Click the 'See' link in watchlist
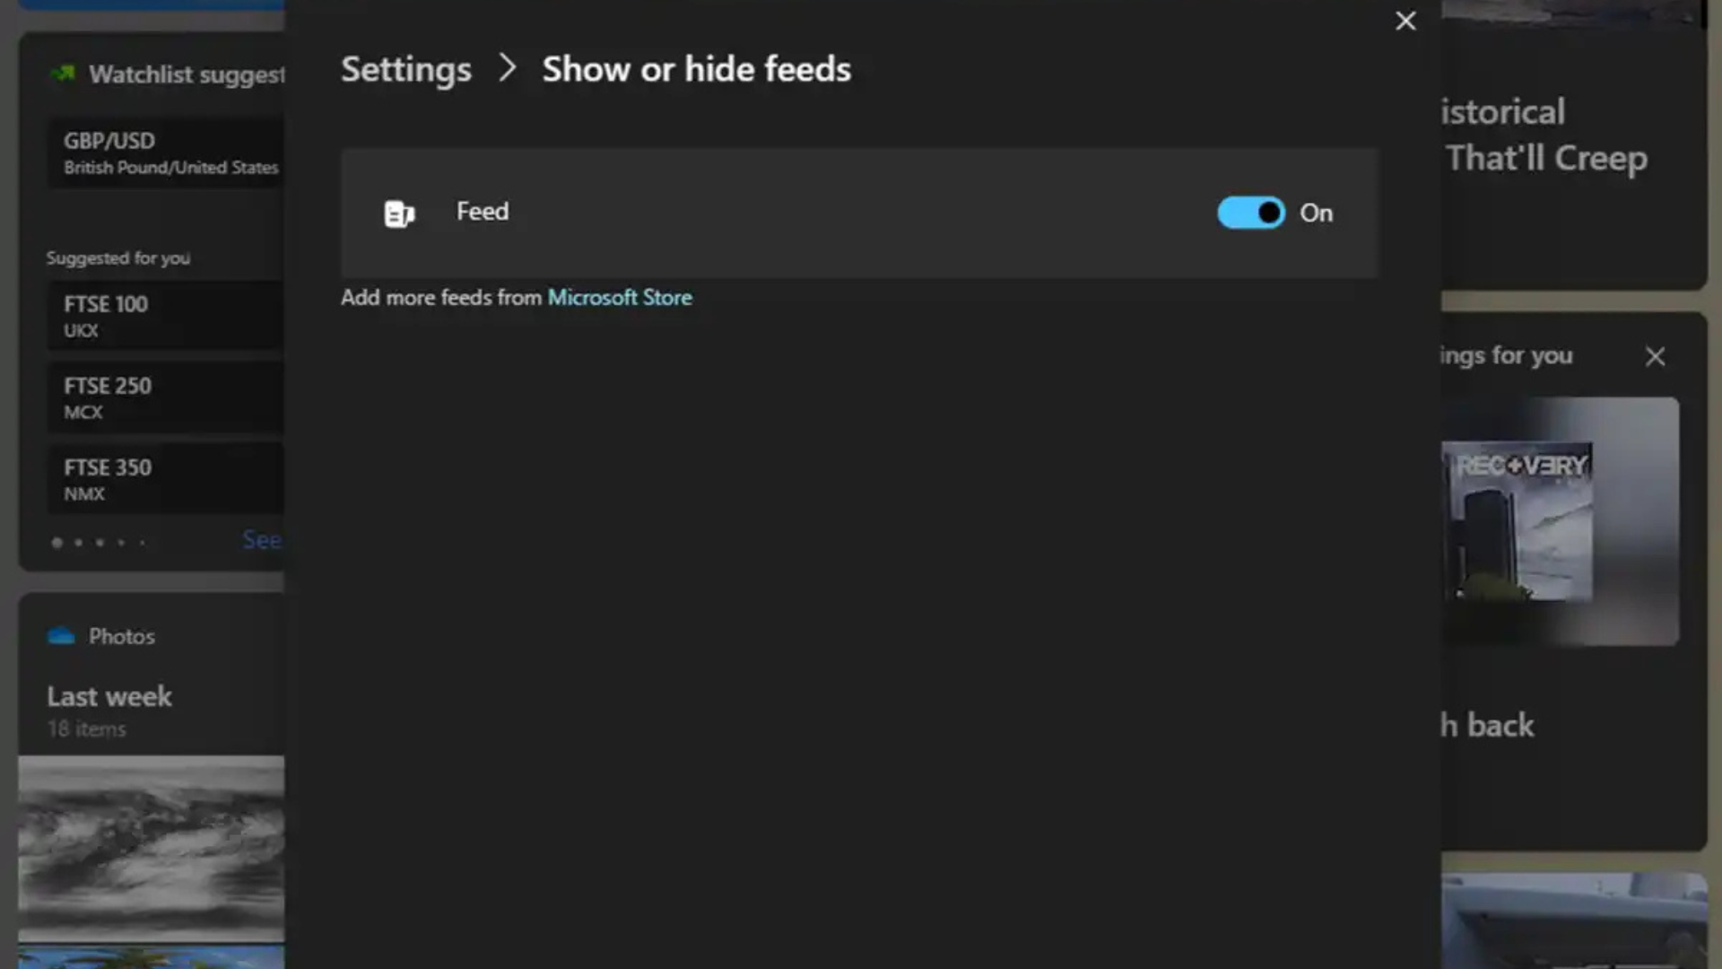The image size is (1722, 969). pos(262,539)
